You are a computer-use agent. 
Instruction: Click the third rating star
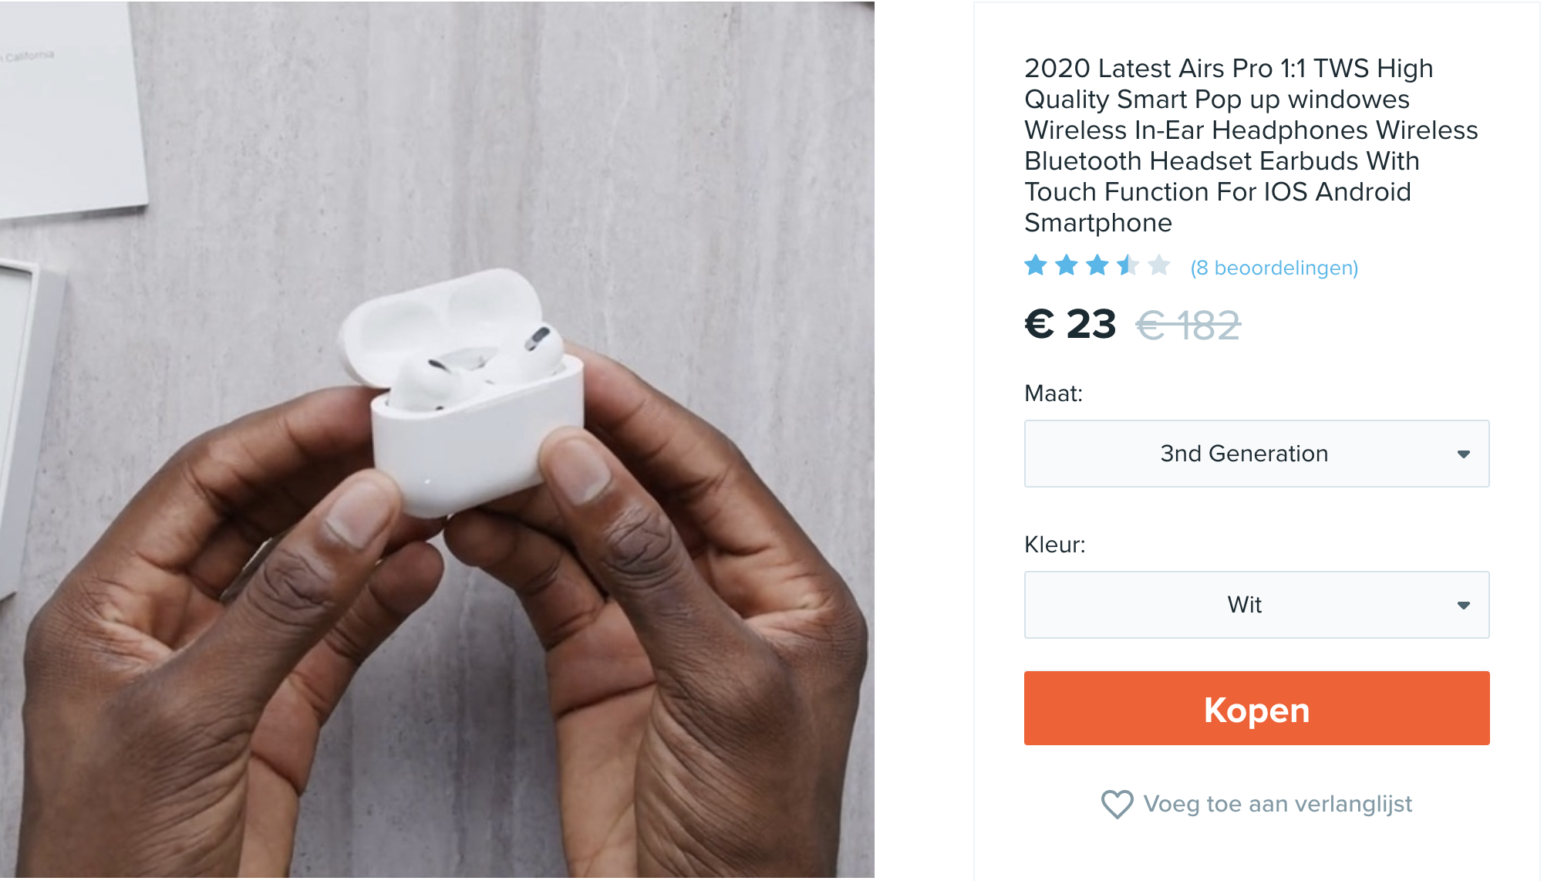pyautogui.click(x=1097, y=265)
